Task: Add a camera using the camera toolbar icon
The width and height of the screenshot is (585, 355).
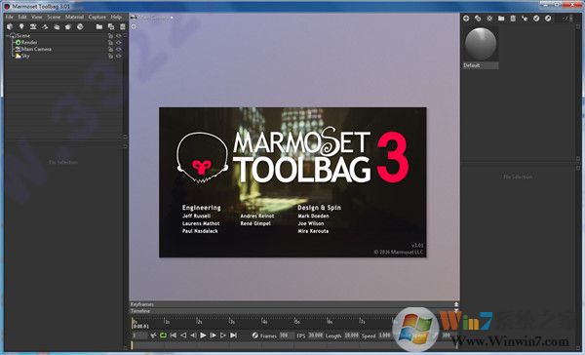Action: coord(33,27)
